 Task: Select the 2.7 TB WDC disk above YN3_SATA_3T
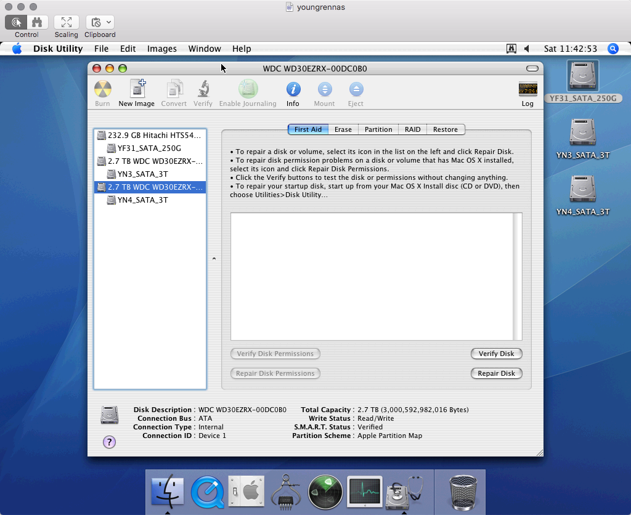pos(150,161)
